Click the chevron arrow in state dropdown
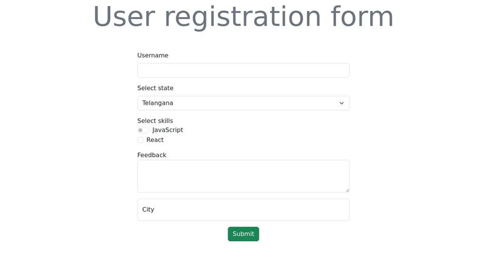 click(342, 103)
